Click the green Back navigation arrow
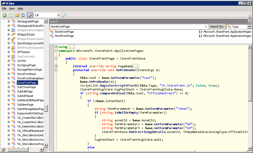Viewport: 253px width, 153px height. [4, 15]
